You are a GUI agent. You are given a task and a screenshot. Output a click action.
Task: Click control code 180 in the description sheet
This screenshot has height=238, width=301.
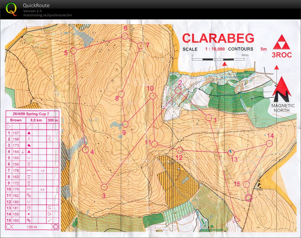pos(16,202)
